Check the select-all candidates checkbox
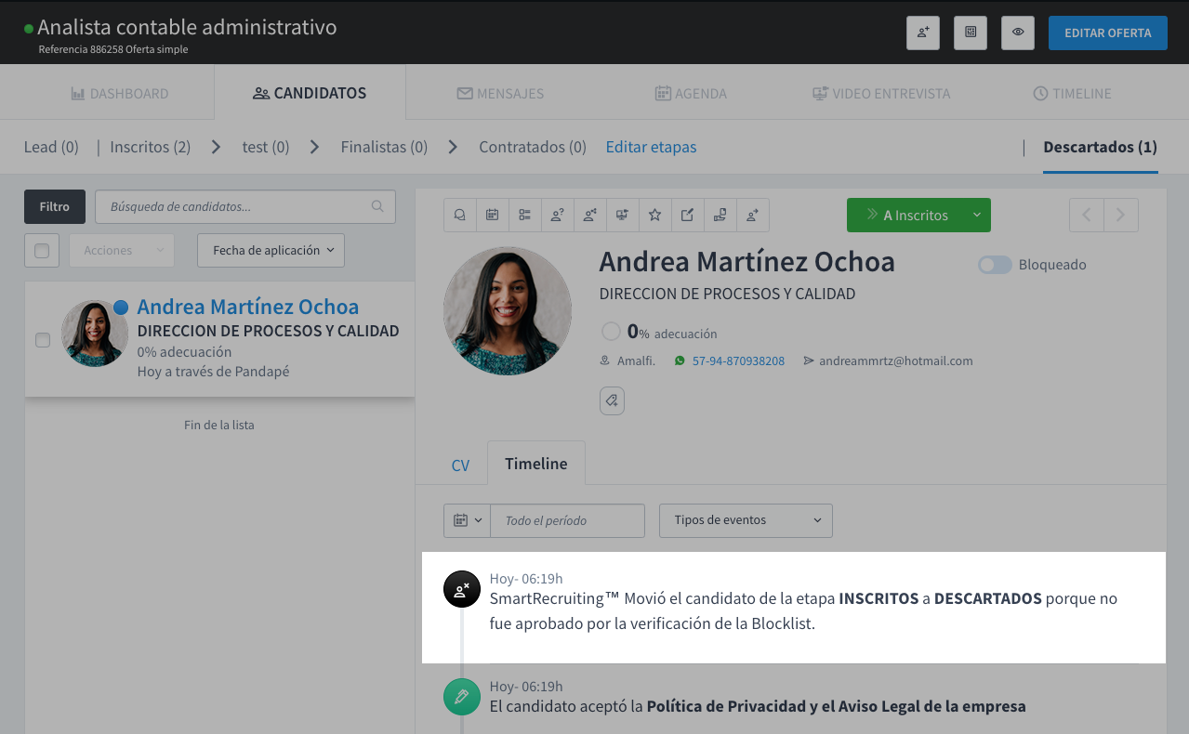 pos(42,251)
